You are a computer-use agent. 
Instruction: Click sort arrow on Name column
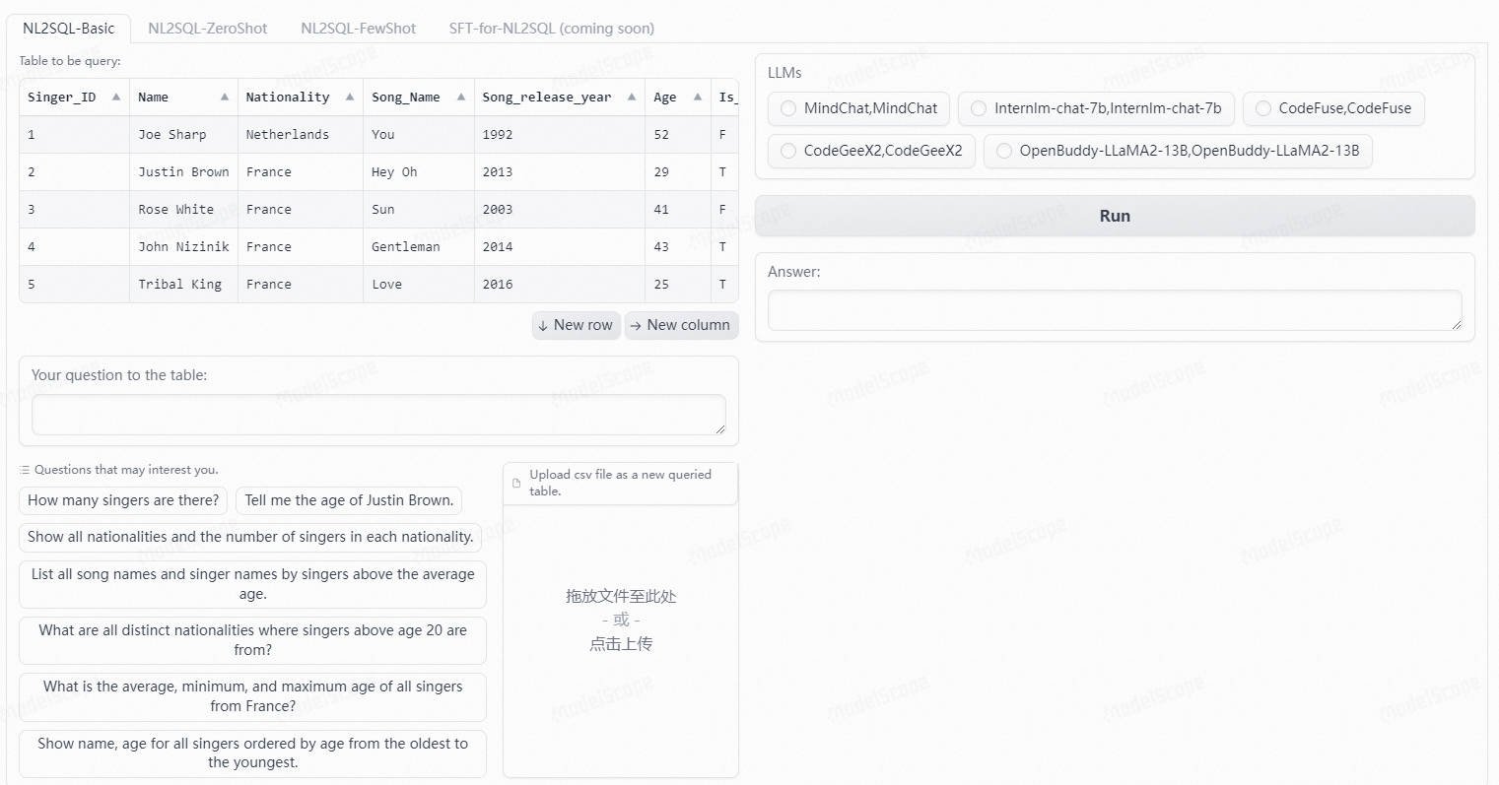tap(225, 97)
